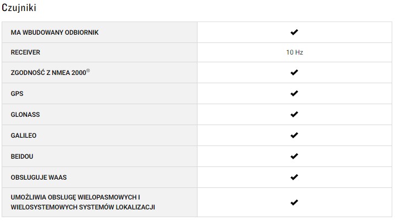Click the checkmark for MA WBUDOWANY ODBIORNIK
Image resolution: width=395 pixels, height=221 pixels.
(x=294, y=32)
